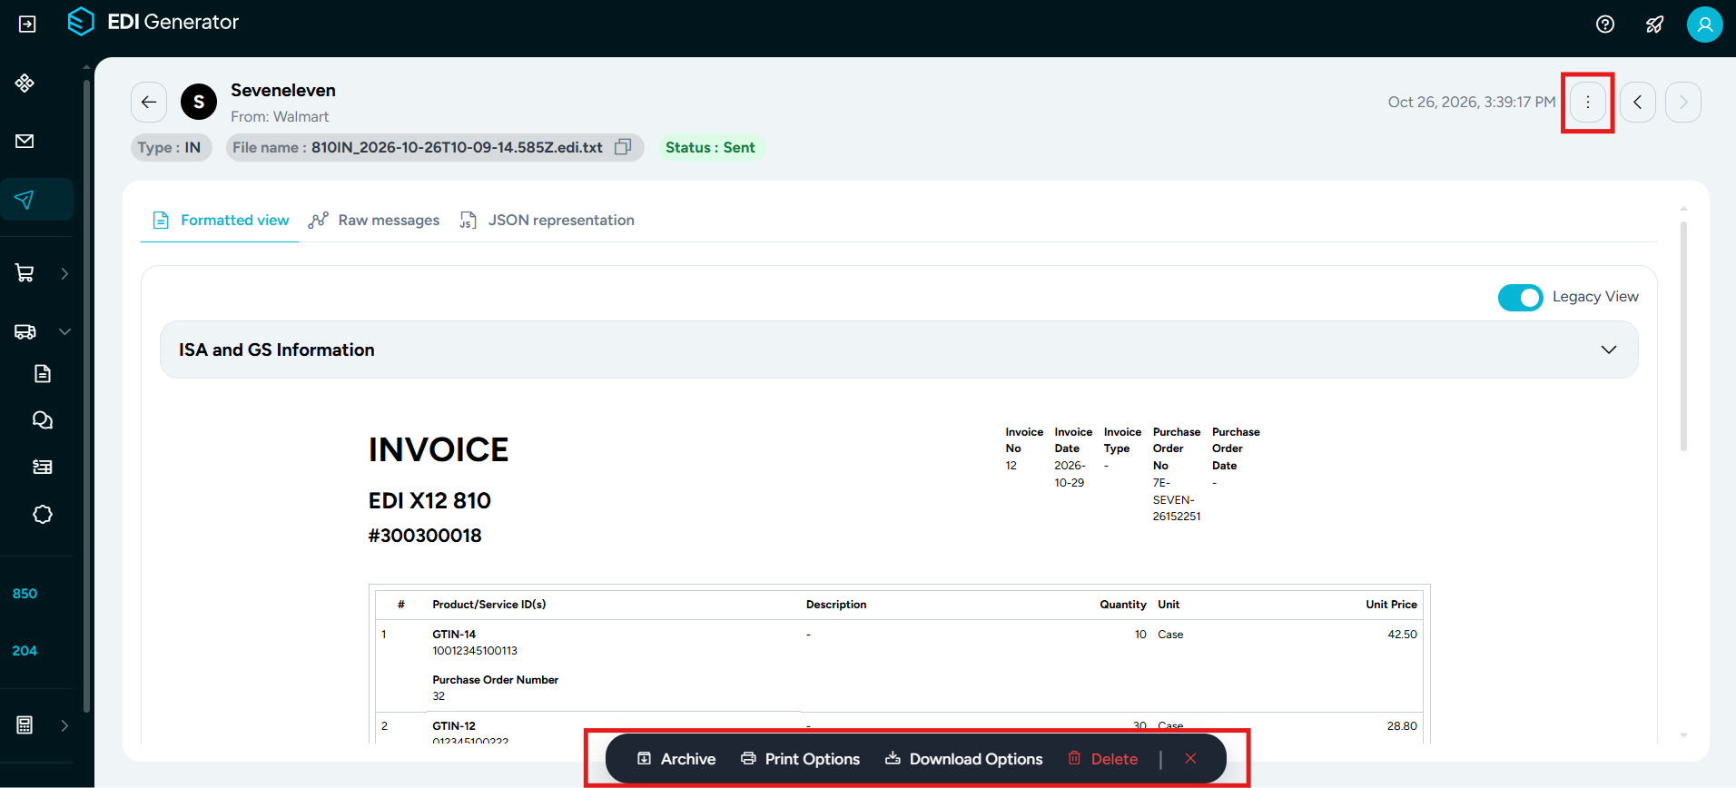Open the delivery truck sidebar icon
Image resolution: width=1736 pixels, height=788 pixels.
point(25,331)
